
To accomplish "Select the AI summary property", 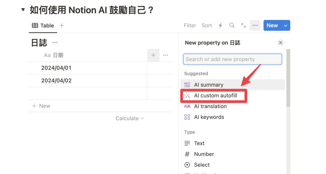I will coord(232,85).
